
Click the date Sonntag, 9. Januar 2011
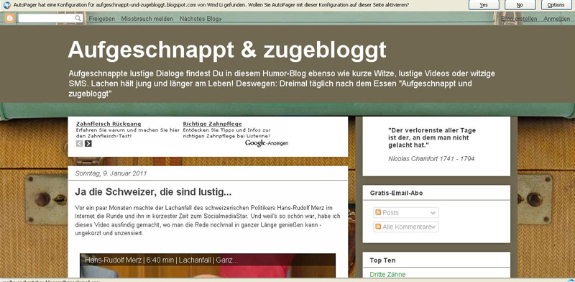(x=111, y=173)
